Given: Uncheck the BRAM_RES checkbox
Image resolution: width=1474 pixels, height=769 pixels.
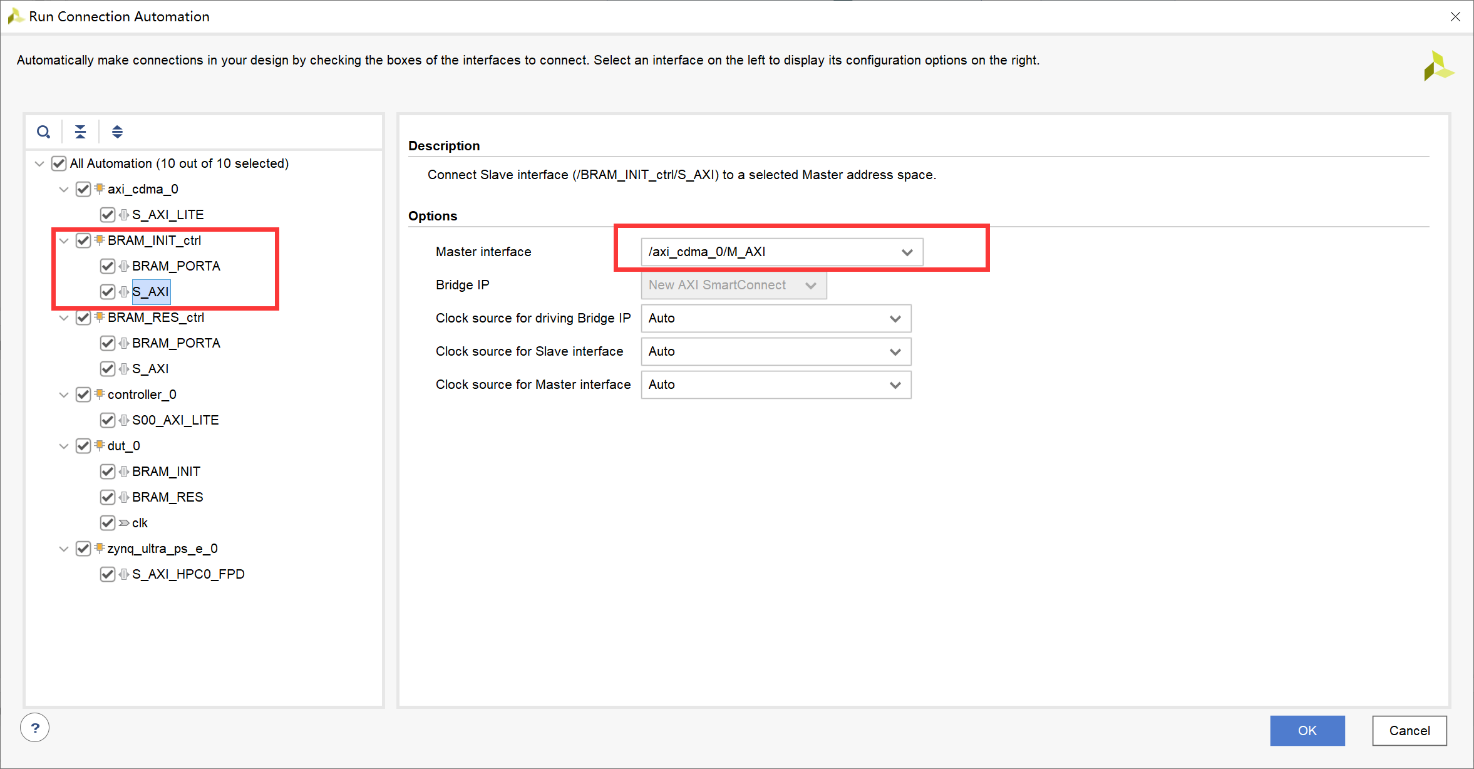Looking at the screenshot, I should click(108, 497).
